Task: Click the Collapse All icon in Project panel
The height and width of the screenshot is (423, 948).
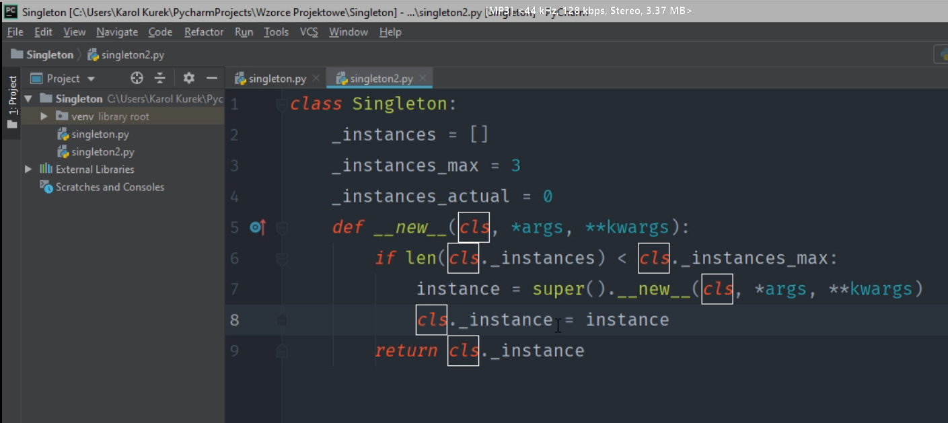Action: point(159,78)
